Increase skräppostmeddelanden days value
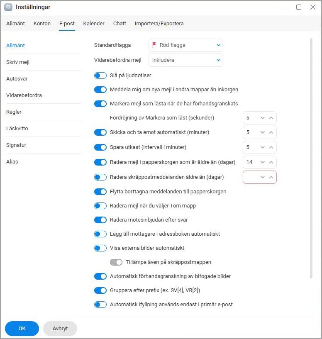Viewport: 322px width, 339px height. tap(271, 177)
